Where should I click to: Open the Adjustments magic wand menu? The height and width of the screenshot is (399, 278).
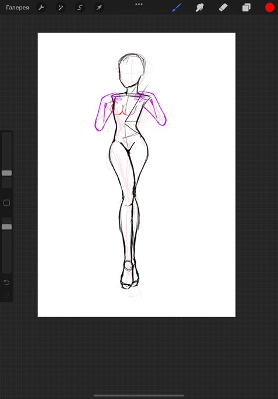(60, 8)
